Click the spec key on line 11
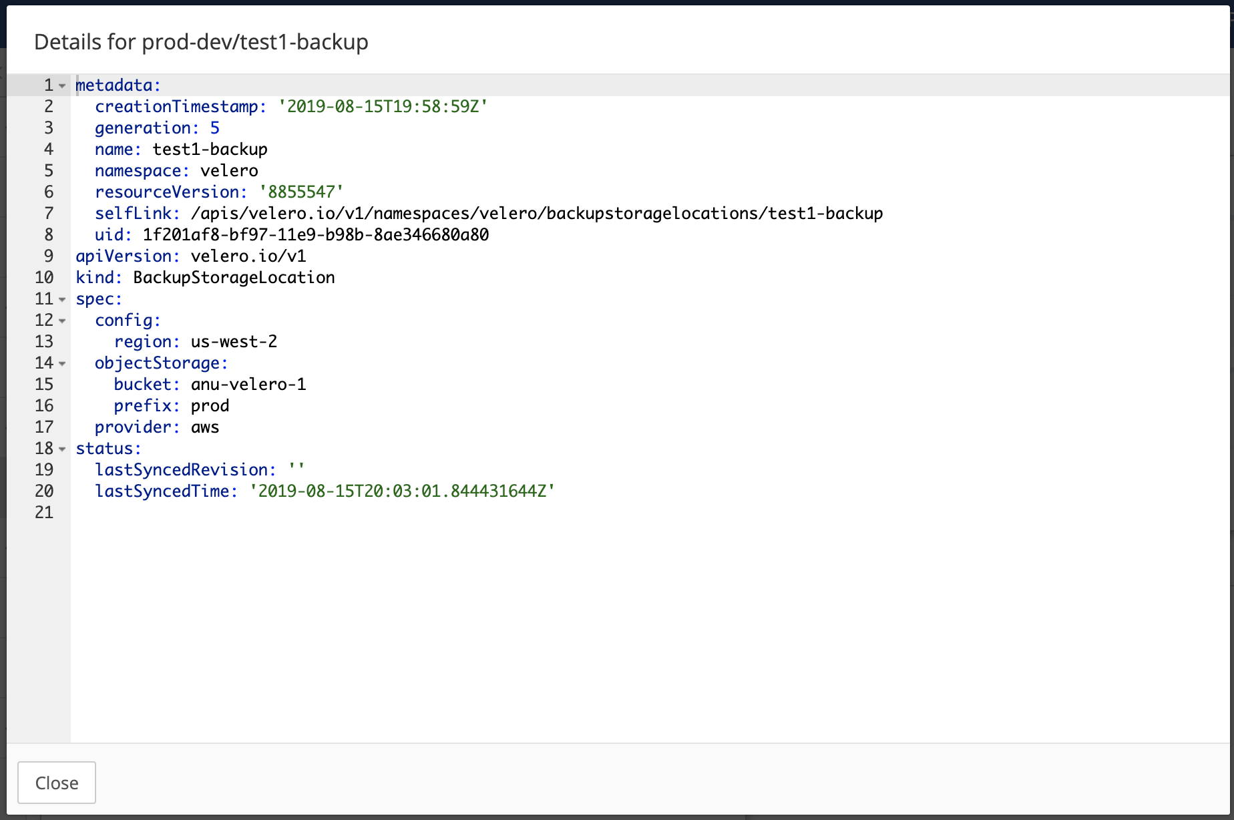The image size is (1234, 820). point(99,299)
